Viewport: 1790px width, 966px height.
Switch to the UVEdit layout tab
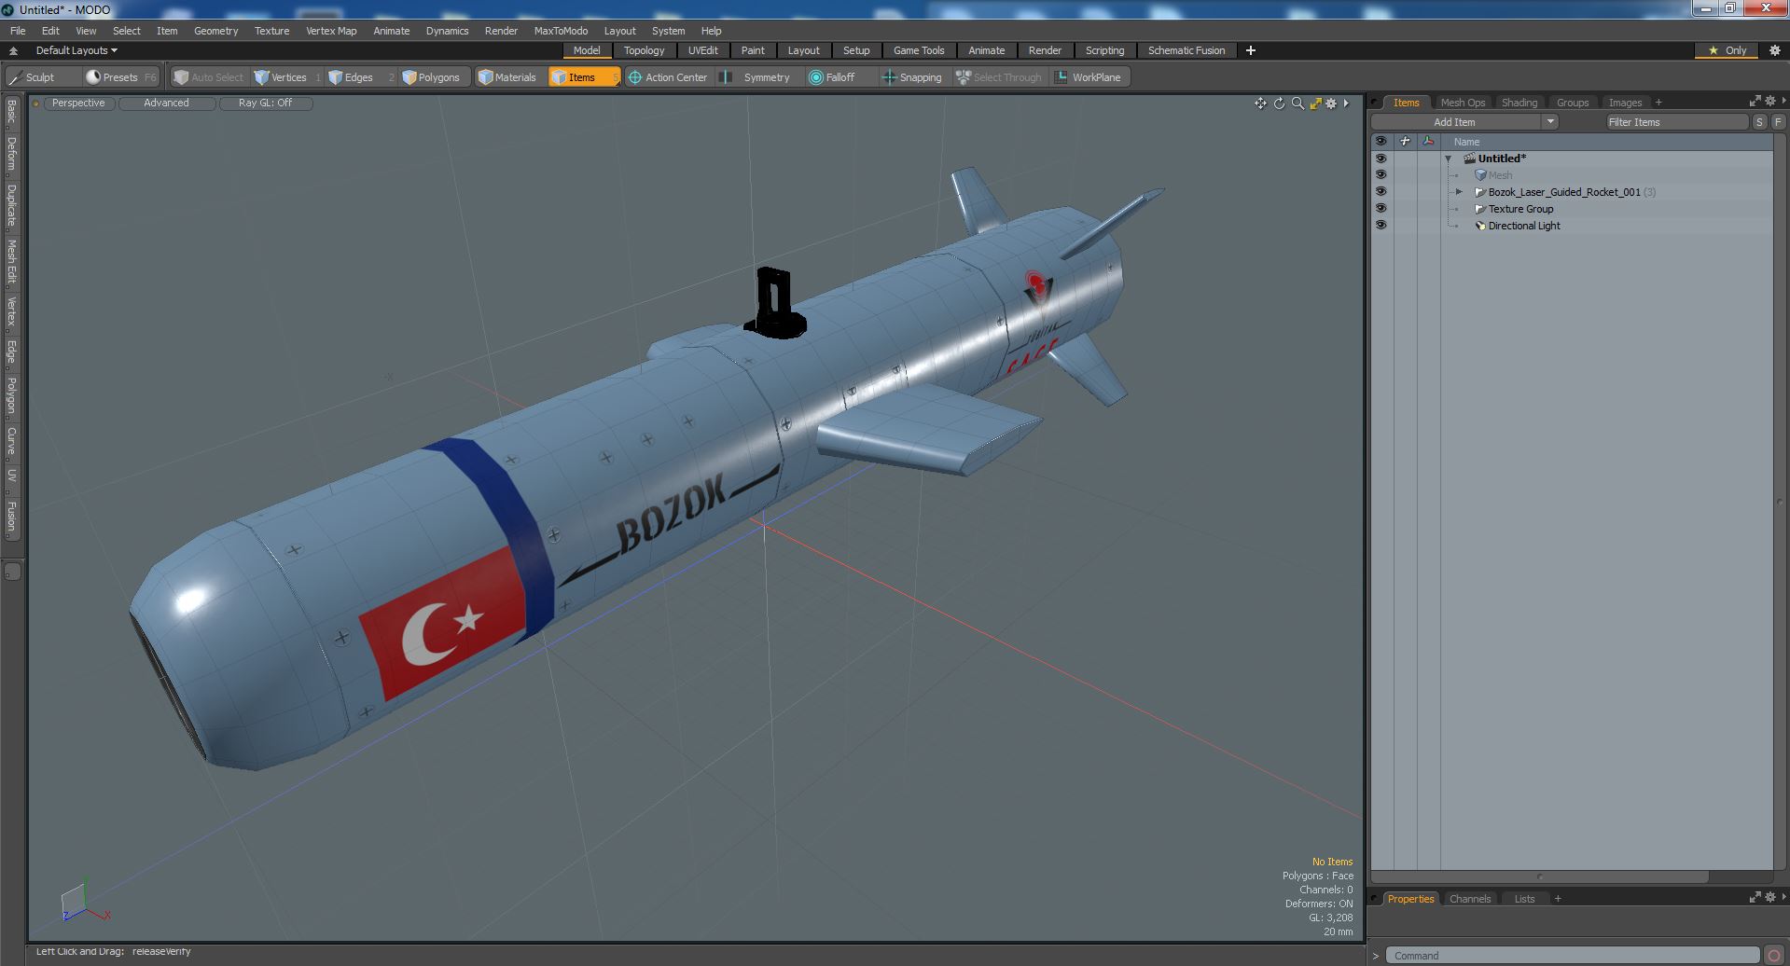point(702,50)
